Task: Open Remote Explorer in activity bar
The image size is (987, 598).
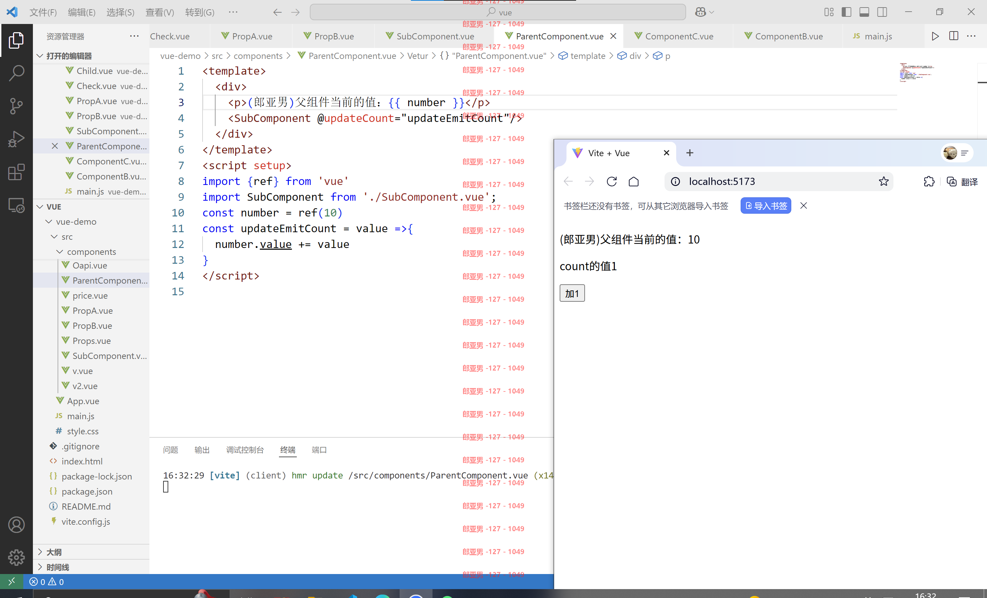Action: [x=16, y=205]
